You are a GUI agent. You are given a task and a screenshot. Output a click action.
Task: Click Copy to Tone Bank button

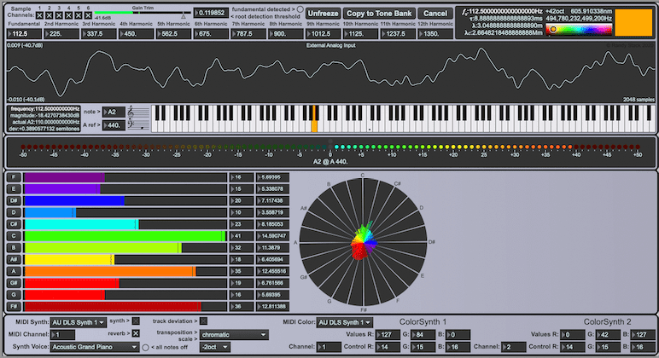coord(379,14)
